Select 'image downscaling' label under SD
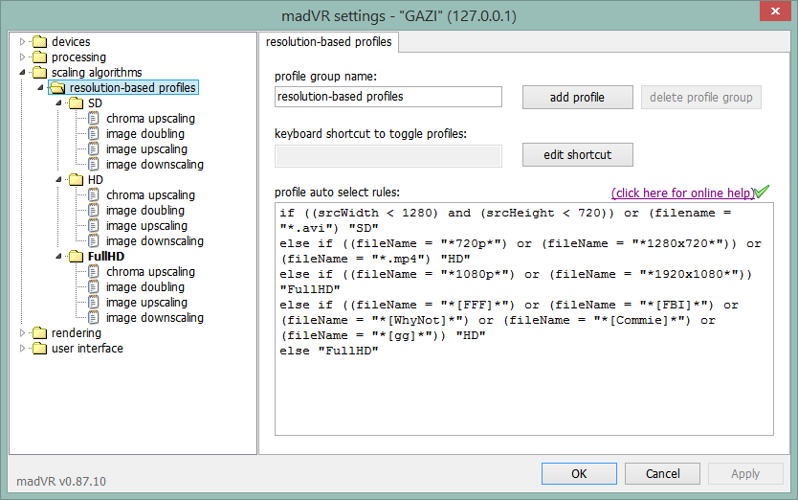The height and width of the screenshot is (500, 798). [155, 165]
